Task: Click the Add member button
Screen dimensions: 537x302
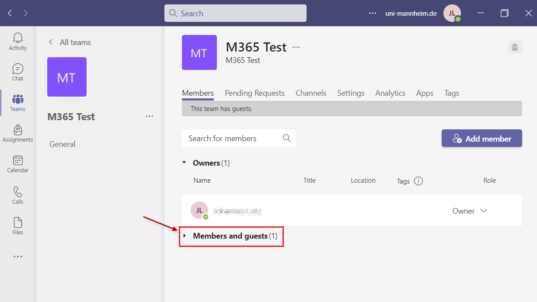Action: [x=482, y=138]
